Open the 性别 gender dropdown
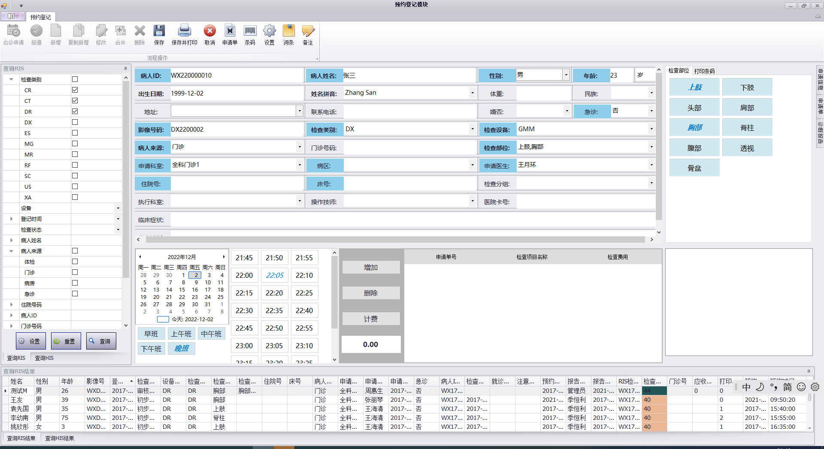 566,75
